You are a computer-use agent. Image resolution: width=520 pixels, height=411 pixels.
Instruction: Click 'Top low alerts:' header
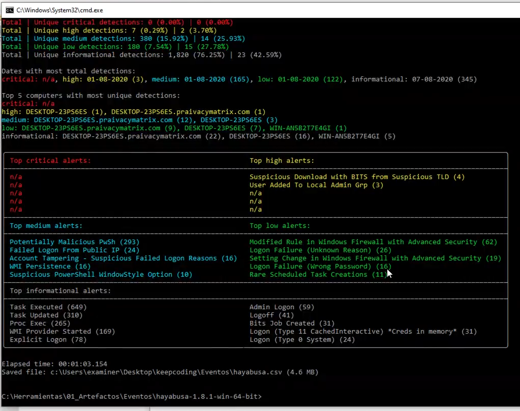click(280, 226)
